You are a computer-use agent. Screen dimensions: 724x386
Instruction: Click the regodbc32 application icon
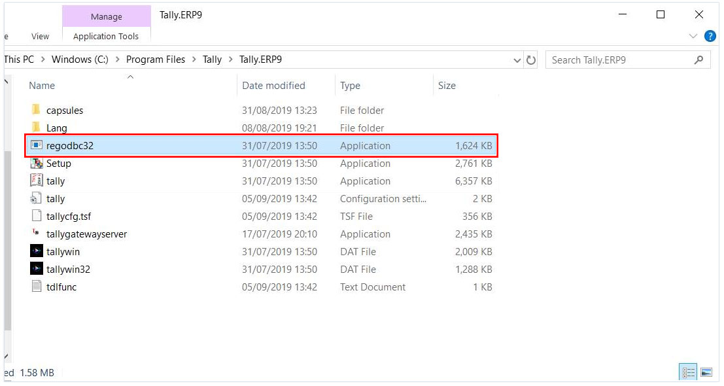(x=37, y=145)
